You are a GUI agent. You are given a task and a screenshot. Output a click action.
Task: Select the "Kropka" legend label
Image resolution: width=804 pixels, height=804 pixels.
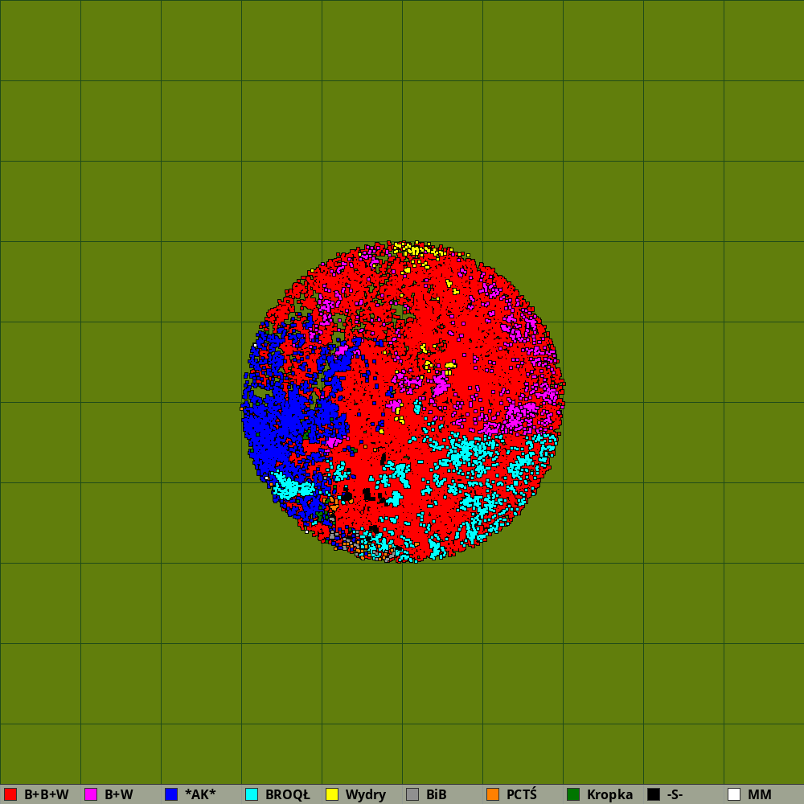pyautogui.click(x=609, y=795)
